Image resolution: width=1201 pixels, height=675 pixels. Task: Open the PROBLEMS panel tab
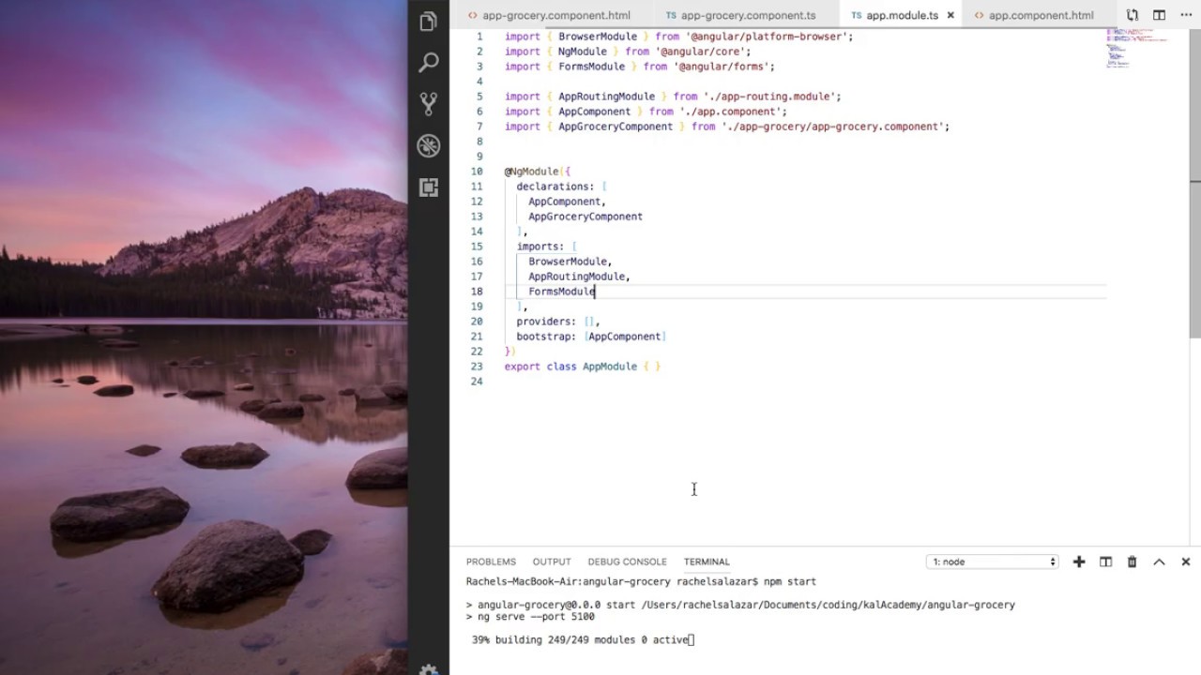point(491,562)
